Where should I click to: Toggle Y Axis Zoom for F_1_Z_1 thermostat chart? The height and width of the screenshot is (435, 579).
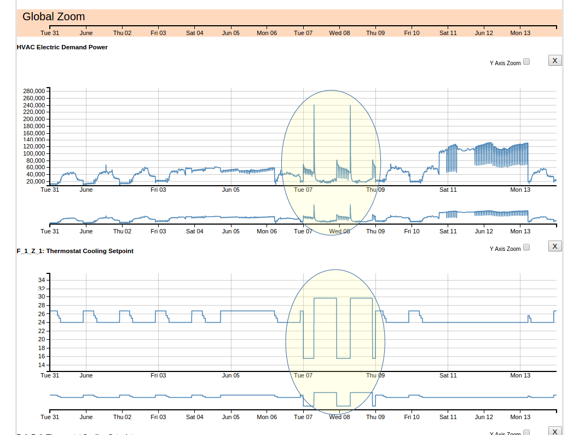point(526,247)
